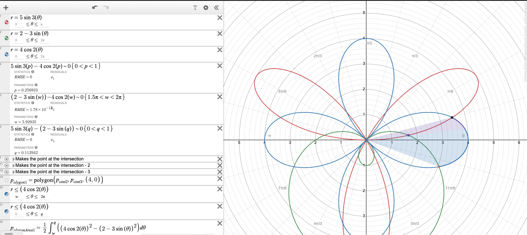Click the redo arrow
The width and height of the screenshot is (527, 235).
pos(106,8)
